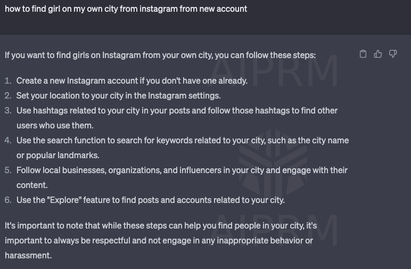
Task: Click the upper AIPRM text watermark
Action: click(x=274, y=71)
